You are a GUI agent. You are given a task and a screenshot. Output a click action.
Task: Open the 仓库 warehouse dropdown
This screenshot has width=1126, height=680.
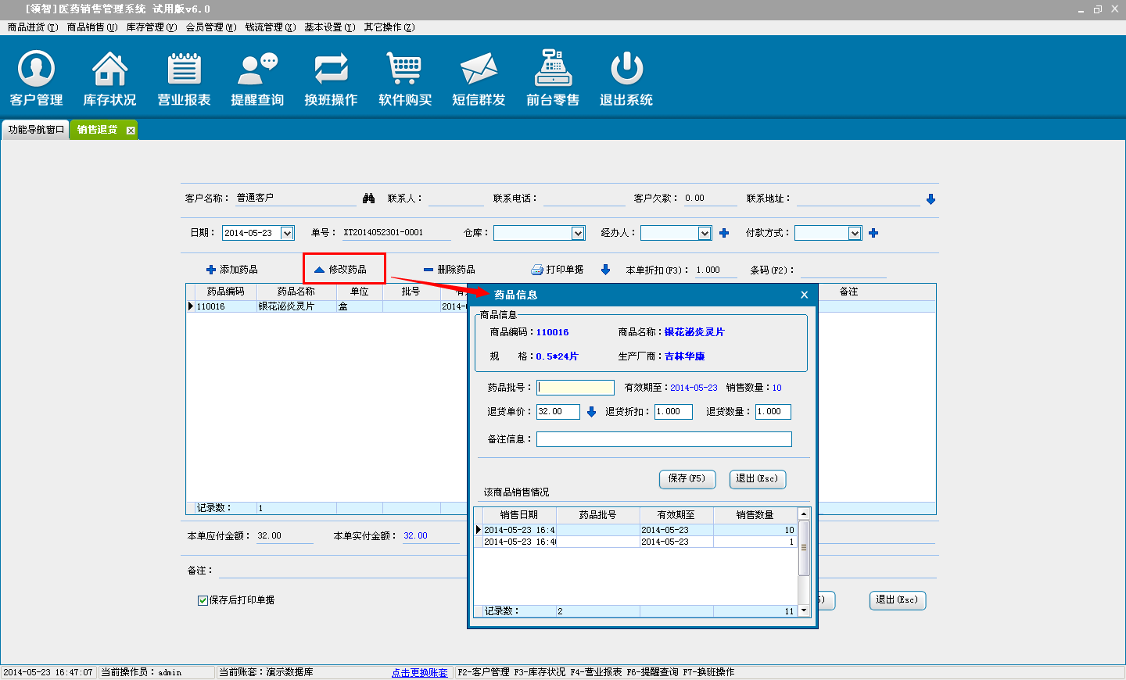(578, 233)
